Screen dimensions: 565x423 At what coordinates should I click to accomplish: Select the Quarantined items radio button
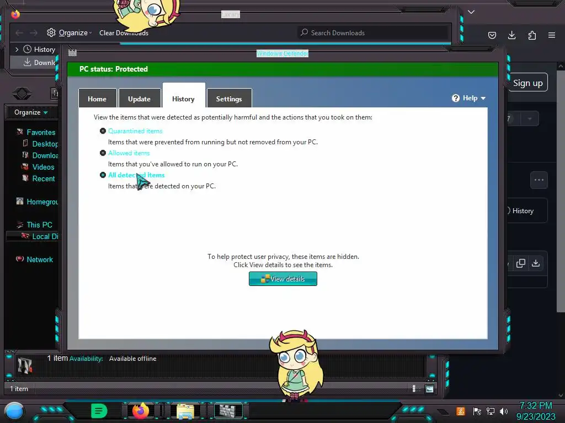point(103,131)
